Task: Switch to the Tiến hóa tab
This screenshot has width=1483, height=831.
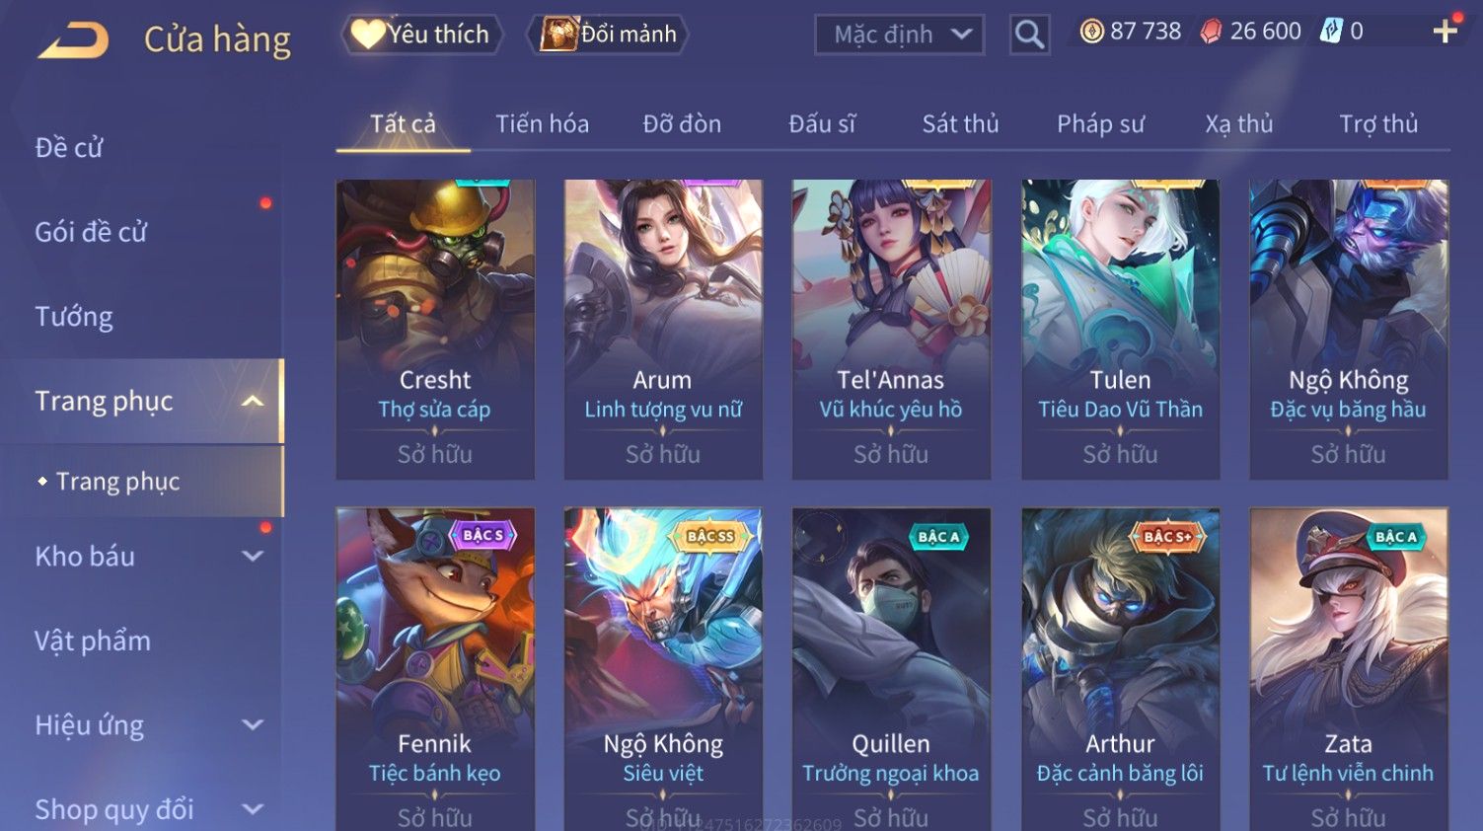Action: pyautogui.click(x=542, y=124)
